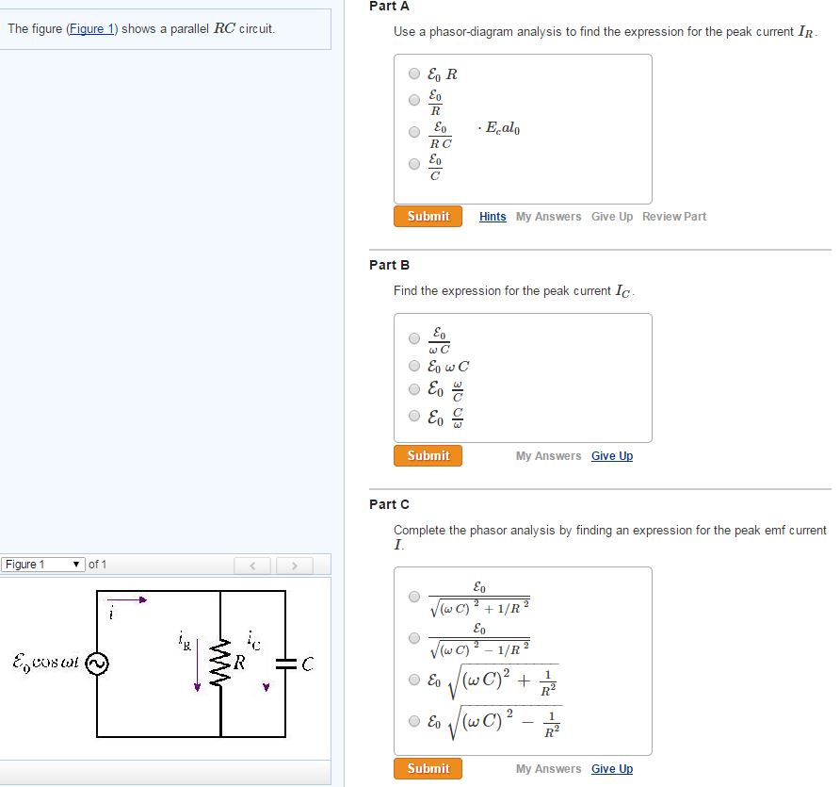The height and width of the screenshot is (787, 840).
Task: Select the ε₀/(RC) answer in Part A
Action: 414,132
